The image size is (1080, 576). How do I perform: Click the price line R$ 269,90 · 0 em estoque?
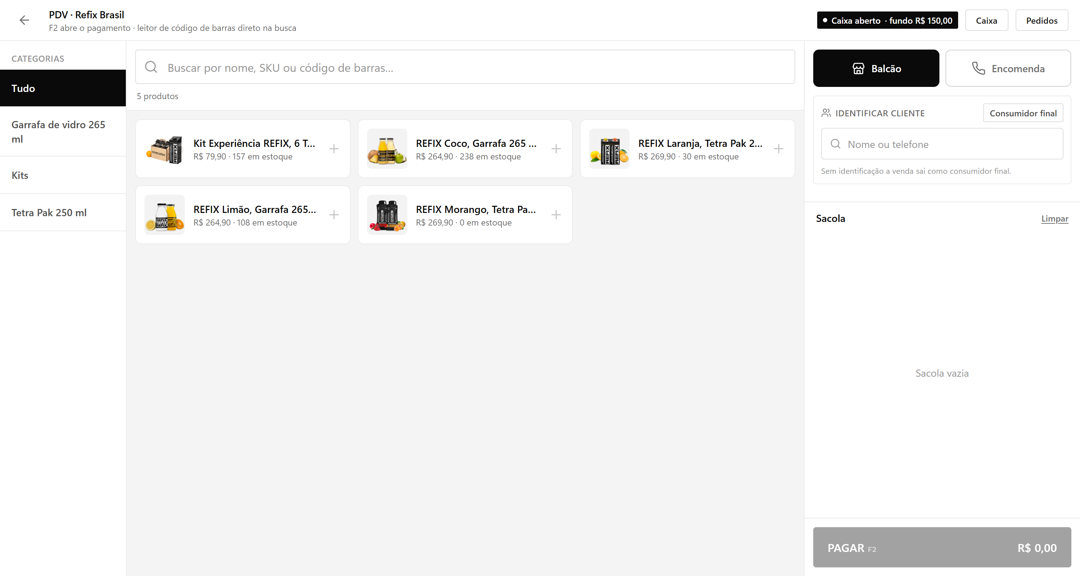coord(464,223)
